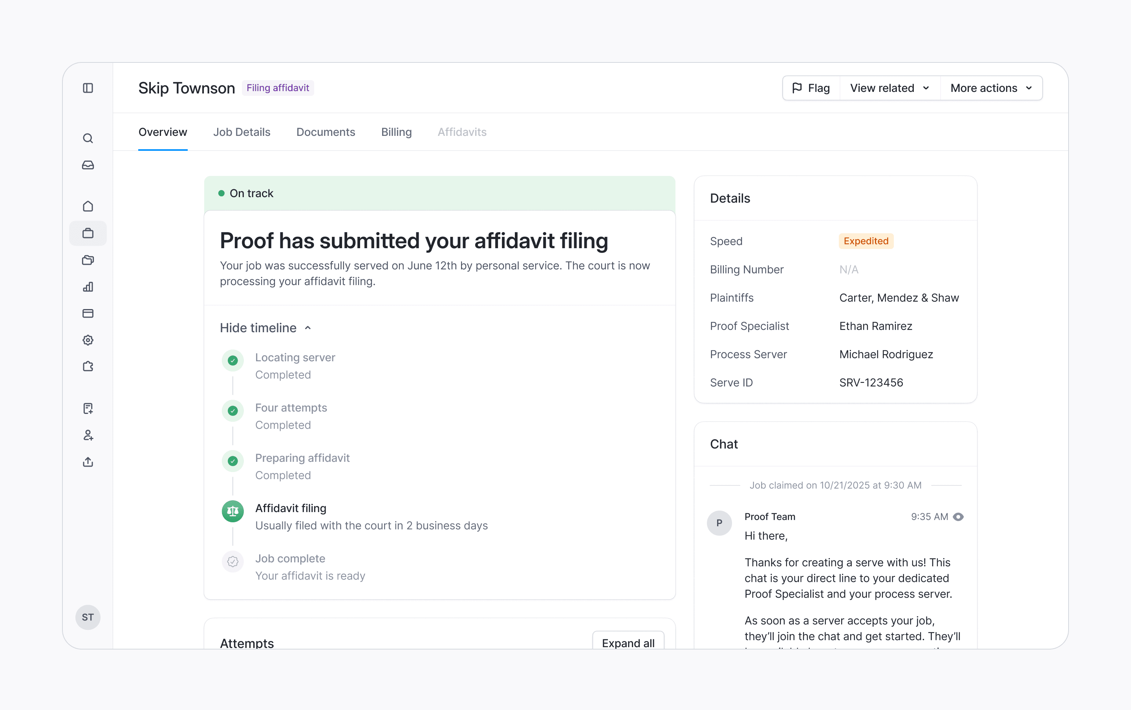The height and width of the screenshot is (710, 1131).
Task: Open the analytics bar chart icon
Action: pyautogui.click(x=88, y=286)
